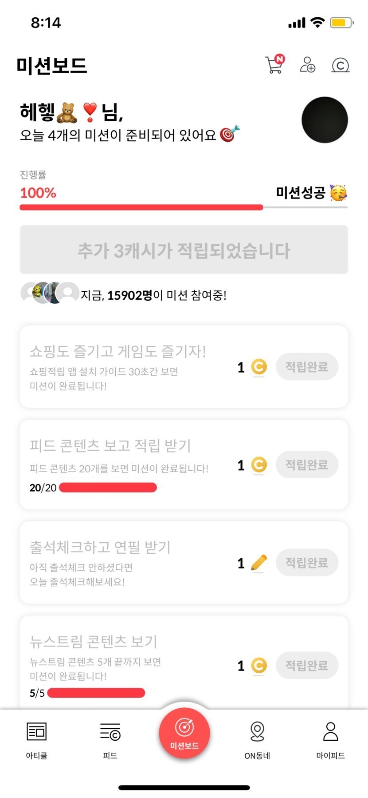
Task: Tap the 추가 3캐시 적립 banner button
Action: coord(184,250)
